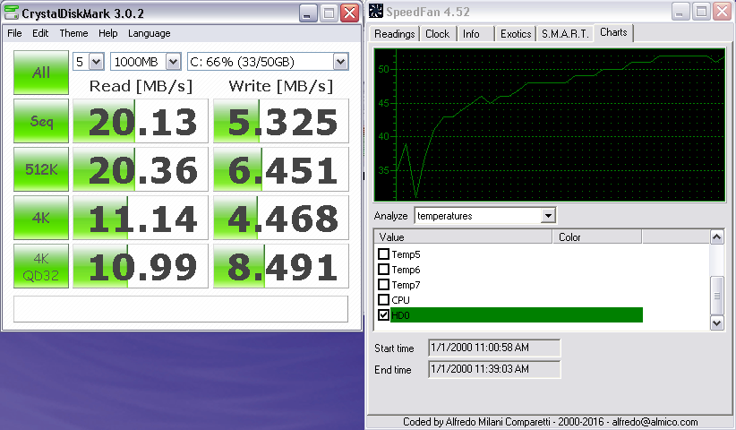The image size is (736, 430).
Task: Enable Temp6 checkbox in chart list
Action: [x=383, y=269]
